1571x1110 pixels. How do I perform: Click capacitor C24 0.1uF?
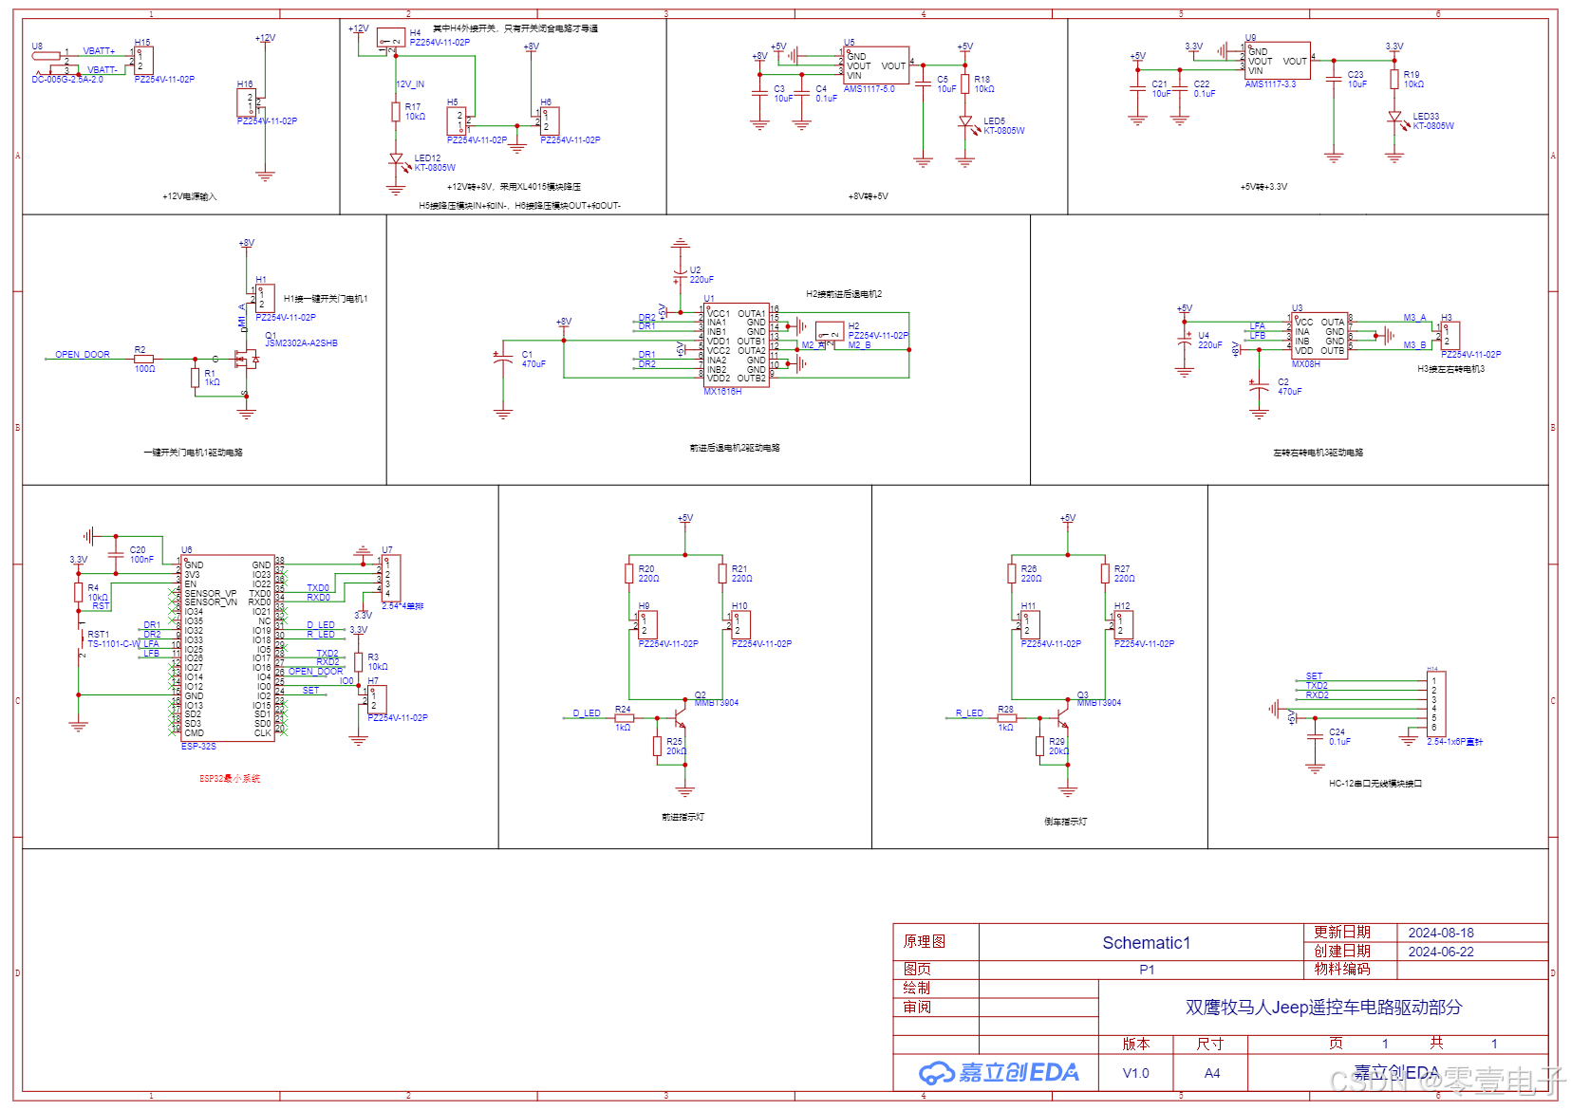(1315, 736)
